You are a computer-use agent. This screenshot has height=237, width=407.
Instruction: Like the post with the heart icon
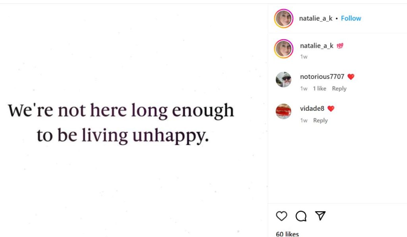281,216
